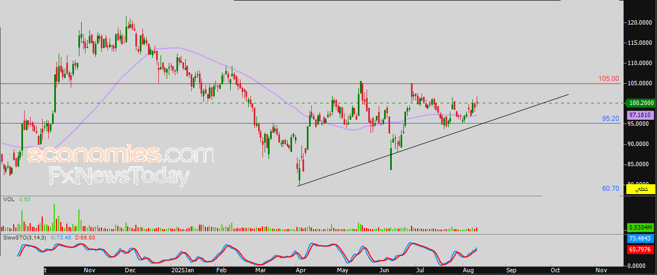Select the black ascending trendline

[x=433, y=140]
